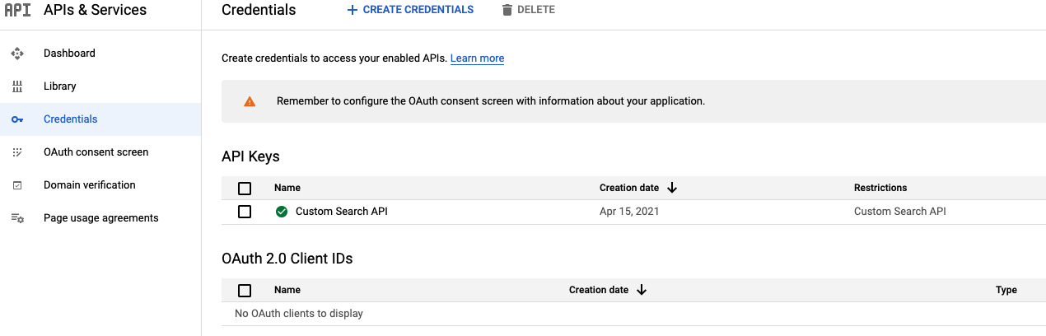Viewport: 1046px width, 336px height.
Task: Click the API logo icon
Action: (x=17, y=11)
